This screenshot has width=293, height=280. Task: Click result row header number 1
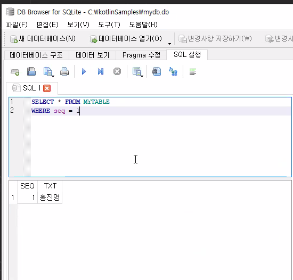(13, 197)
